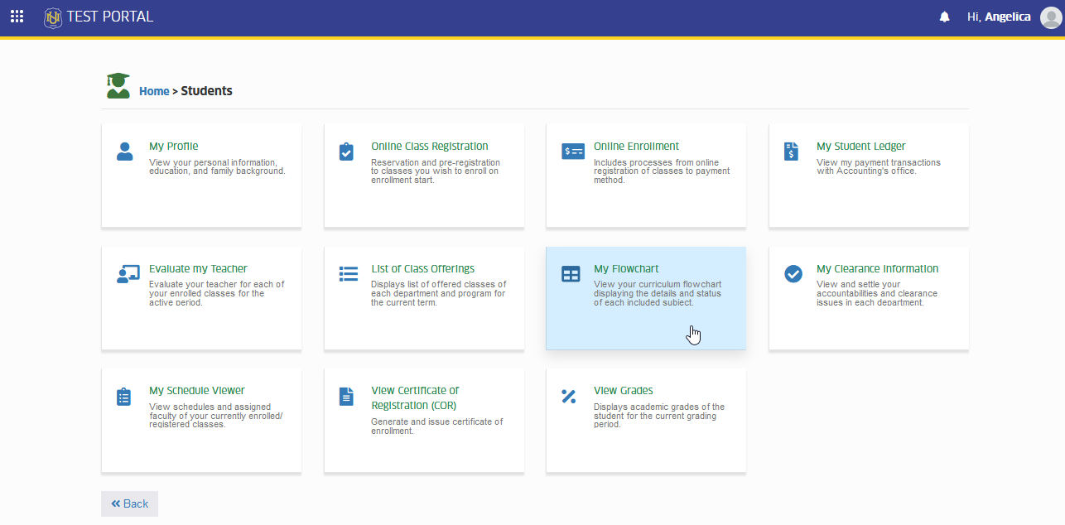Click the My Flowchart table icon
1065x525 pixels.
[x=571, y=274]
